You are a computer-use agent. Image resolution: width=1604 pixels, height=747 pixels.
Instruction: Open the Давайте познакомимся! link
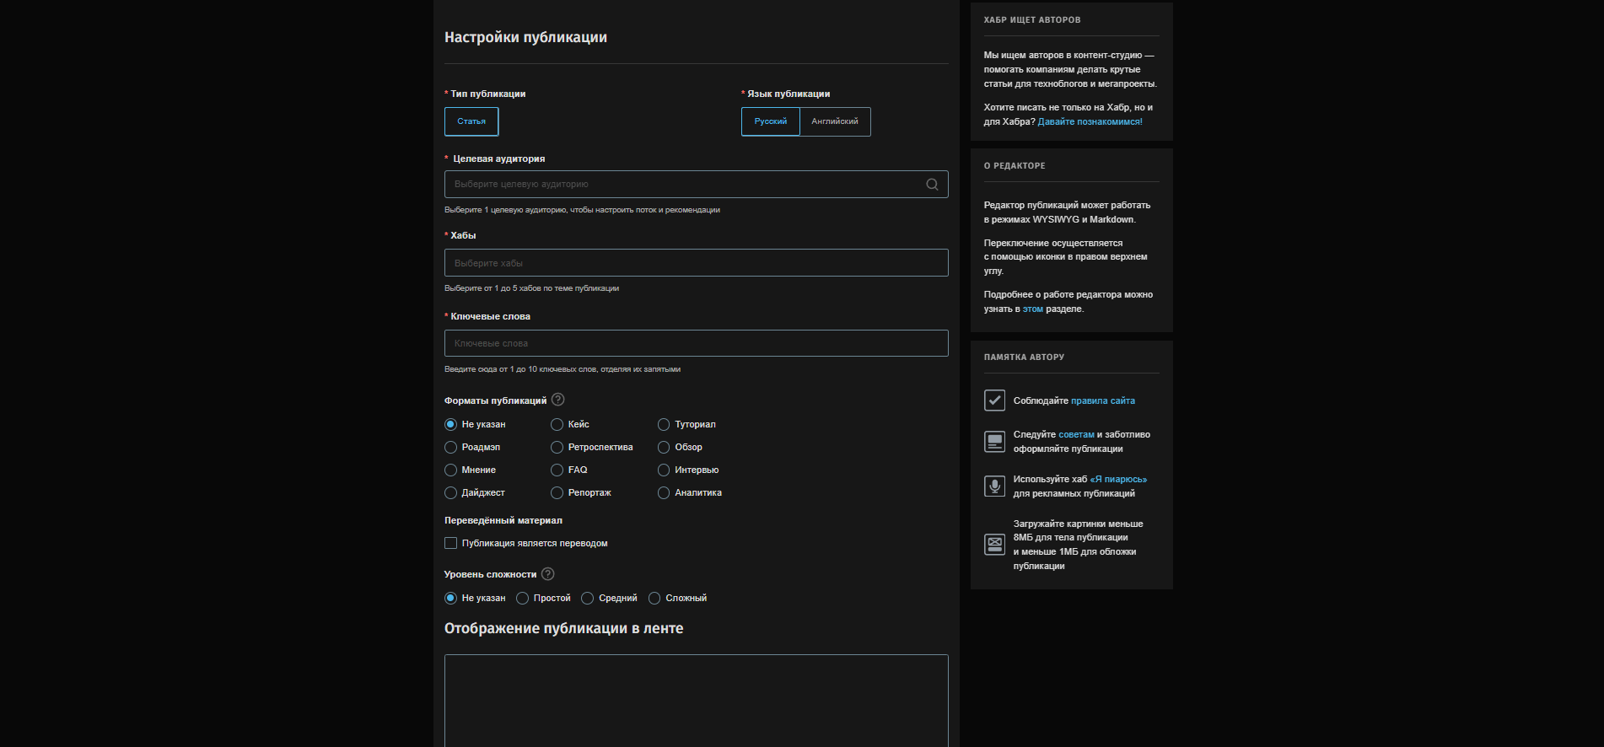[1090, 122]
